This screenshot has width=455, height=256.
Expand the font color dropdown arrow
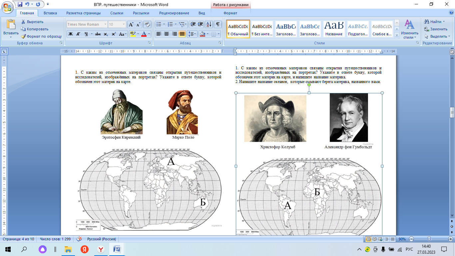click(x=149, y=34)
